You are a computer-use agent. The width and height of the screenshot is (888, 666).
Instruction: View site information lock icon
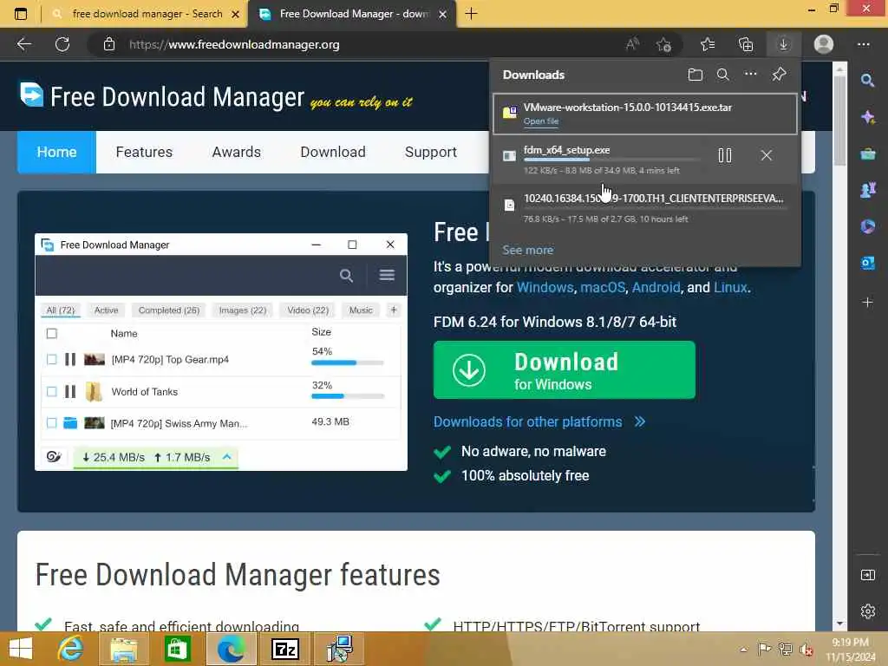(109, 44)
